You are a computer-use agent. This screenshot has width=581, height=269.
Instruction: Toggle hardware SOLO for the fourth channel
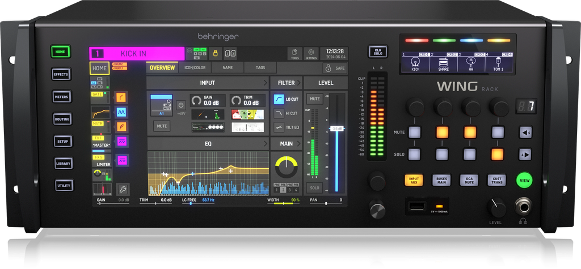(x=497, y=154)
